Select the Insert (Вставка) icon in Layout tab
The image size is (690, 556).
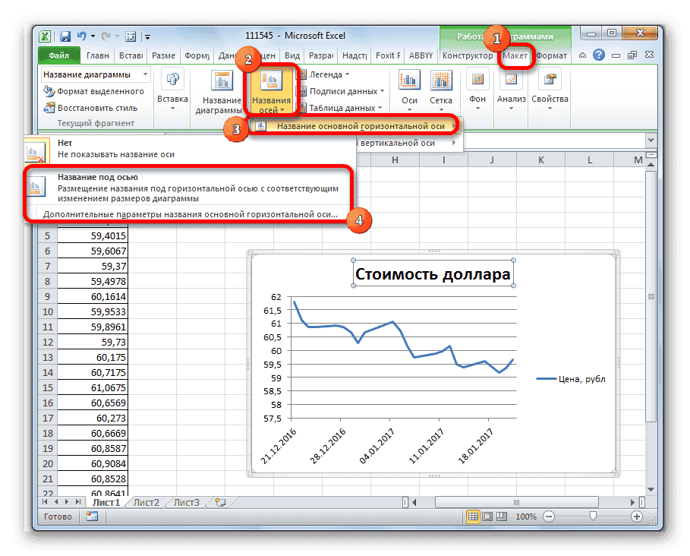(172, 90)
